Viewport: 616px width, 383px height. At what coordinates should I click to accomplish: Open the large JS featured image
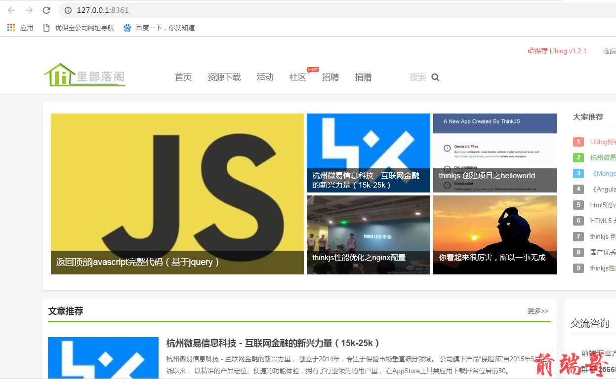pos(177,194)
